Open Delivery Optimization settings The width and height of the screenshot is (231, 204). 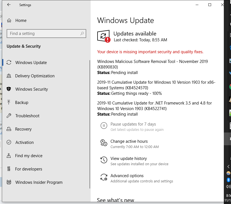pos(35,76)
